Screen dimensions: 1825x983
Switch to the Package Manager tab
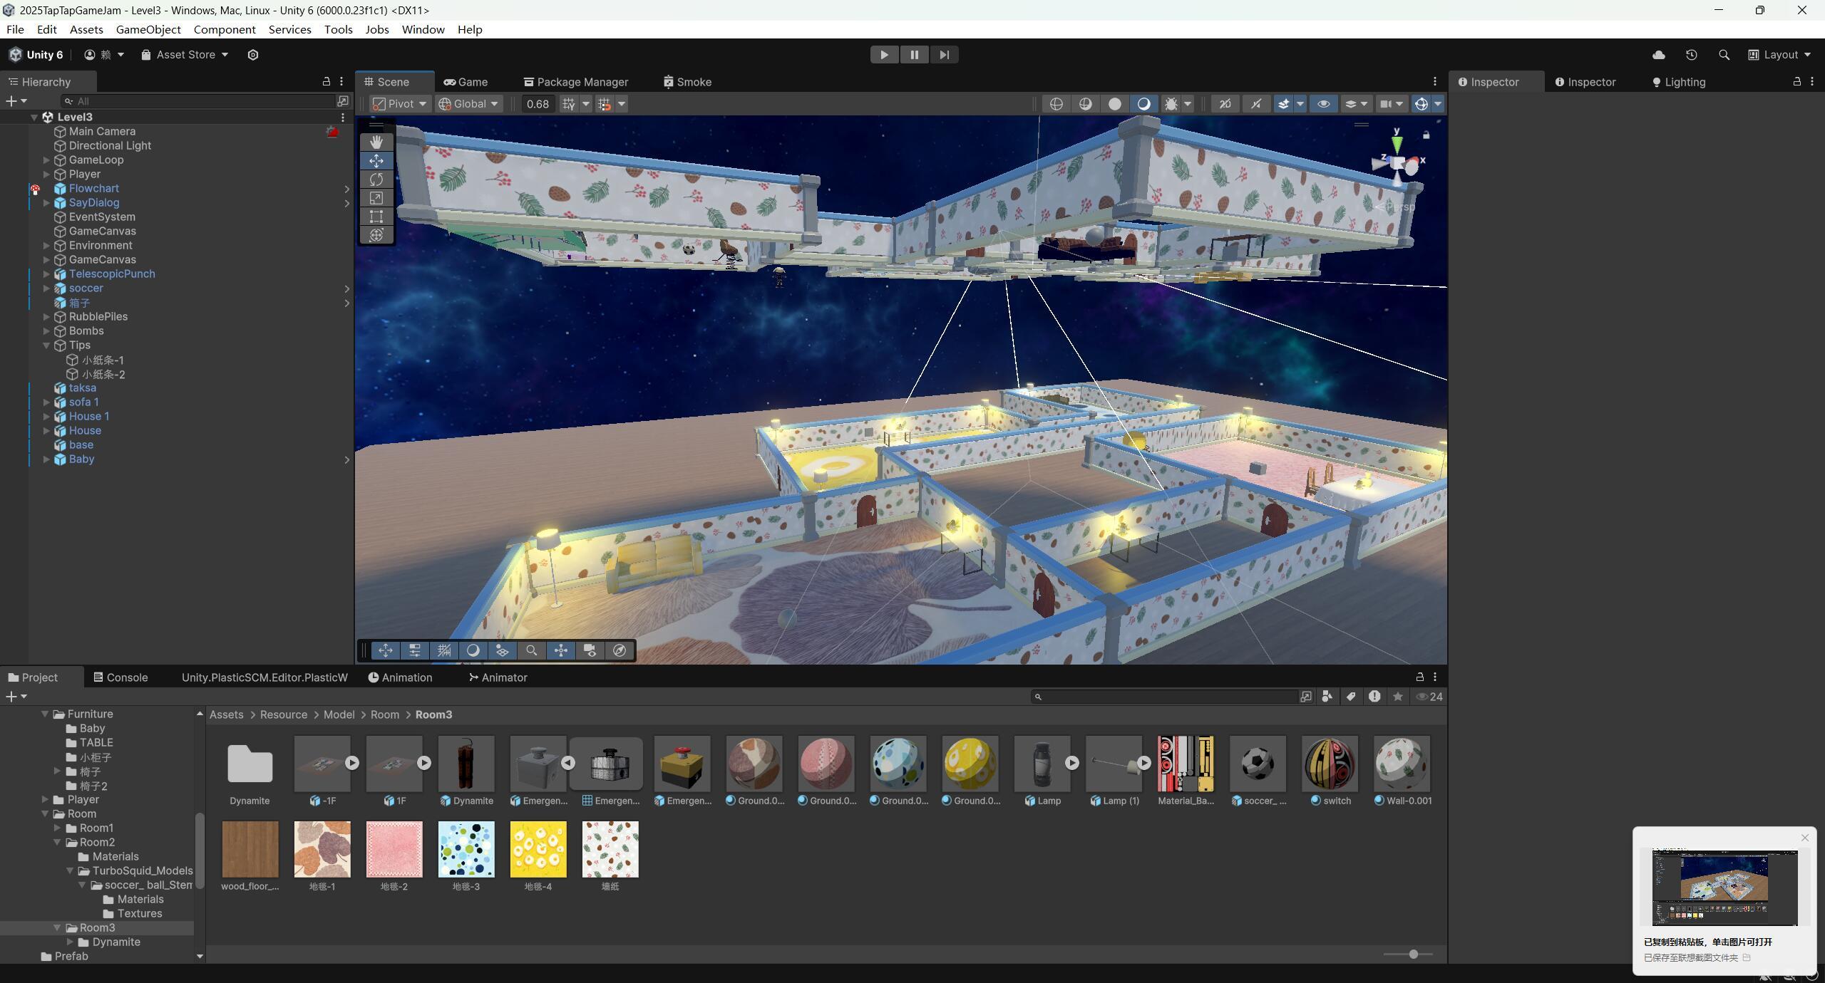pyautogui.click(x=575, y=82)
